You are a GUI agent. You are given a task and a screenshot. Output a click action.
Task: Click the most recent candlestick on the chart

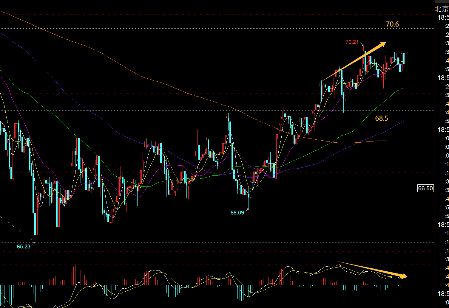click(x=404, y=58)
